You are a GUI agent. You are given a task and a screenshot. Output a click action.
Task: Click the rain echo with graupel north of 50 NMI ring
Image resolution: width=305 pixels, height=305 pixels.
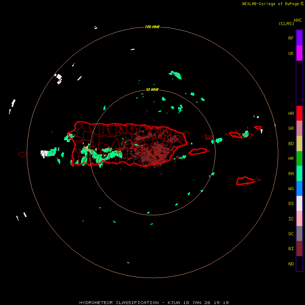(x=175, y=75)
